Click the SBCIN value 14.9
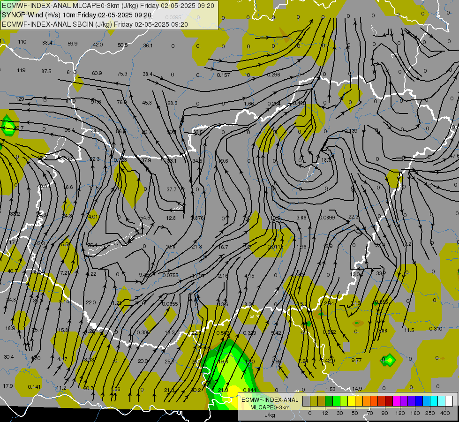459x422 pixels. click(x=357, y=389)
